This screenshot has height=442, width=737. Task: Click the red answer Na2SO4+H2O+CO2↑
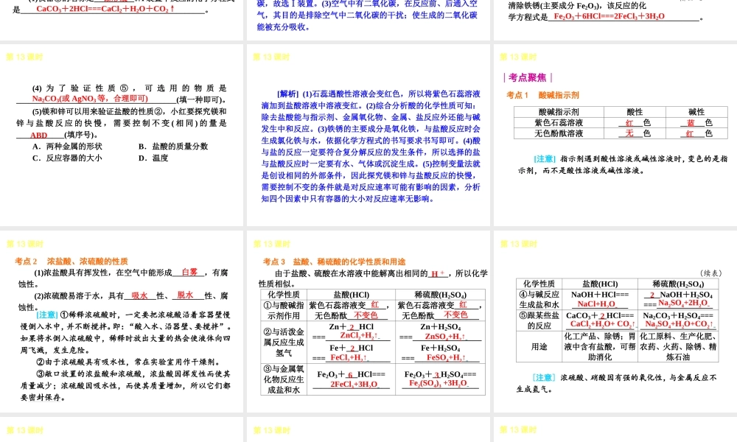680,324
